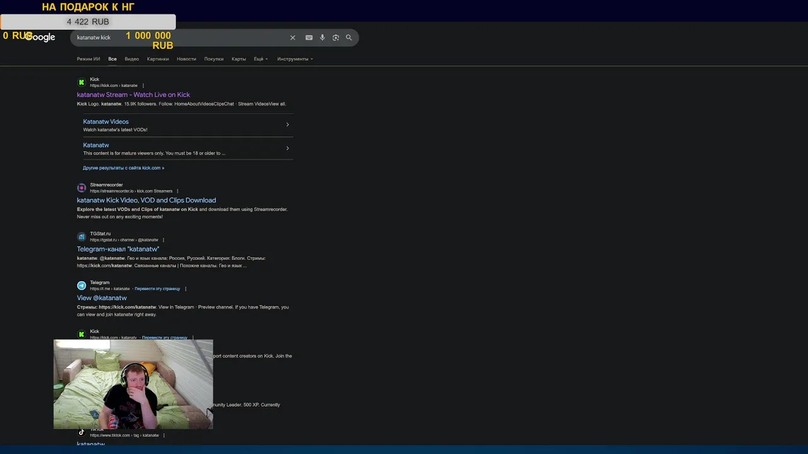Image resolution: width=808 pixels, height=454 pixels.
Task: Click 'Перевести эту страницу' on second Kick result
Action: pos(165,337)
